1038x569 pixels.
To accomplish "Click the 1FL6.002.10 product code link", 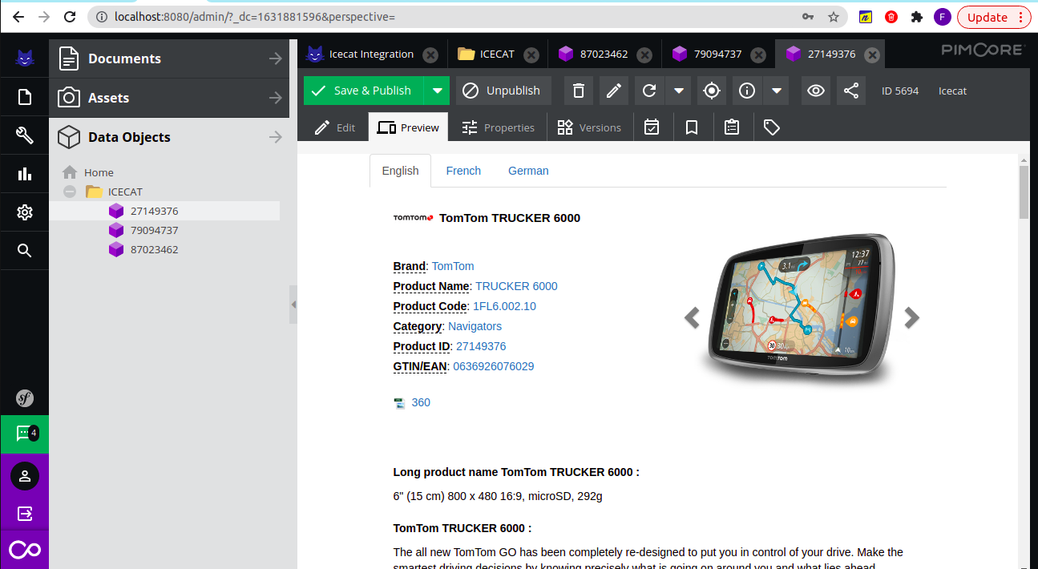I will click(x=504, y=306).
